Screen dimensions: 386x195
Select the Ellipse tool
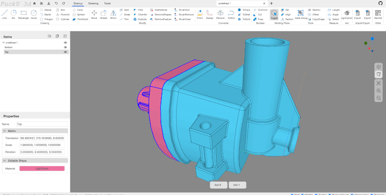pos(46,10)
